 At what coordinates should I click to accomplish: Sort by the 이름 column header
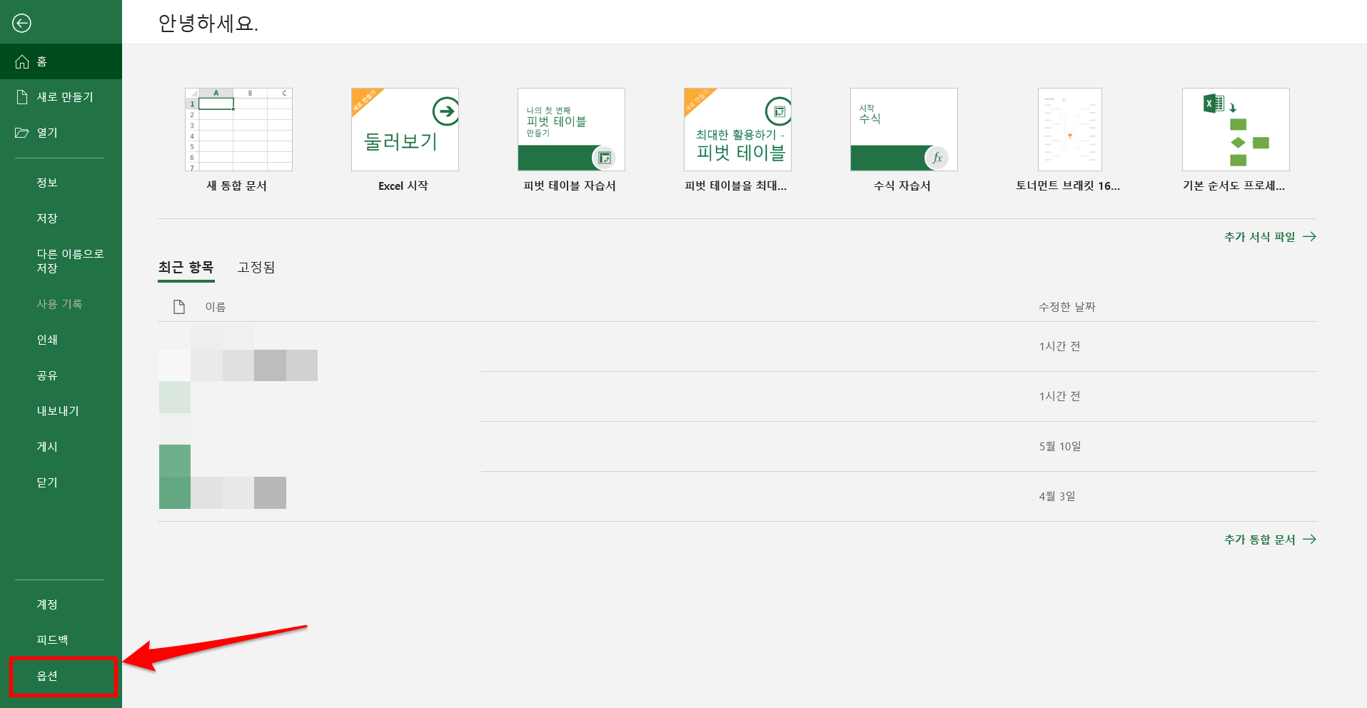216,307
